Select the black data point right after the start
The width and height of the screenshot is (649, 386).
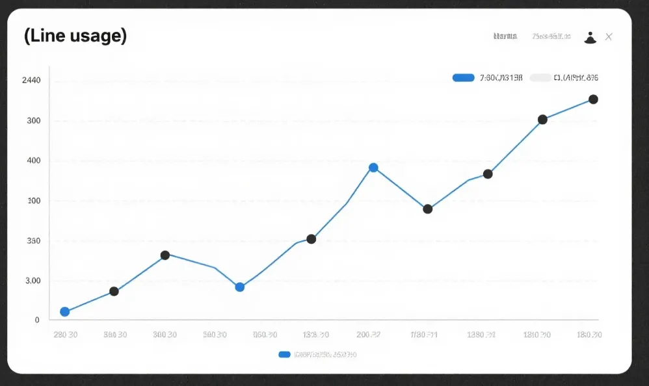(x=114, y=291)
